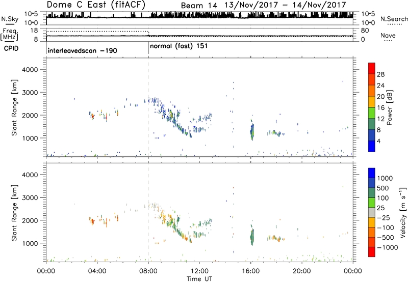Click 'Slant Range [km]' label of velocity panel
The width and height of the screenshot is (408, 282).
pos(14,213)
